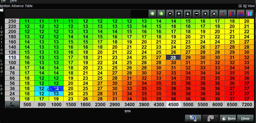The height and width of the screenshot is (123, 256).
Task: Open the File menu
Action: (3, 1)
